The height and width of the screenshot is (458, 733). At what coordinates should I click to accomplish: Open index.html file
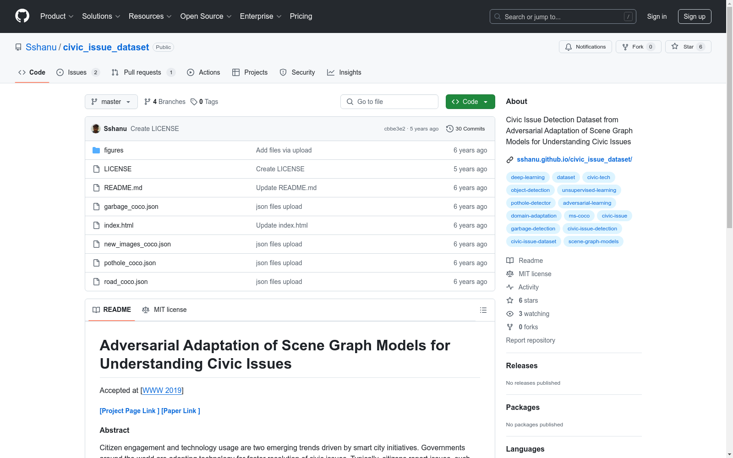[119, 225]
